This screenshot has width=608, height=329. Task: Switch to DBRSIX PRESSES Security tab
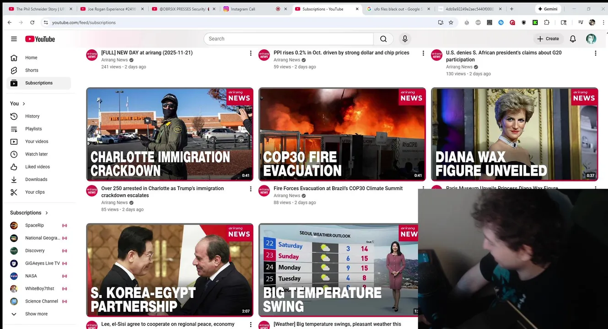coord(183,9)
